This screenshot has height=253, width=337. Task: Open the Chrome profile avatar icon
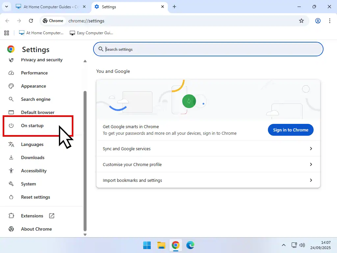pos(318,21)
